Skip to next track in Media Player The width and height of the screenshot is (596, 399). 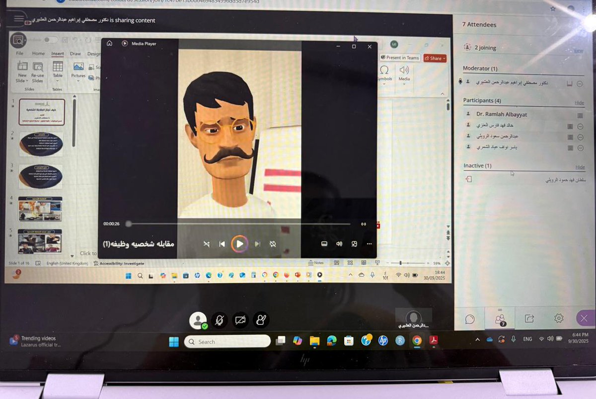[257, 244]
